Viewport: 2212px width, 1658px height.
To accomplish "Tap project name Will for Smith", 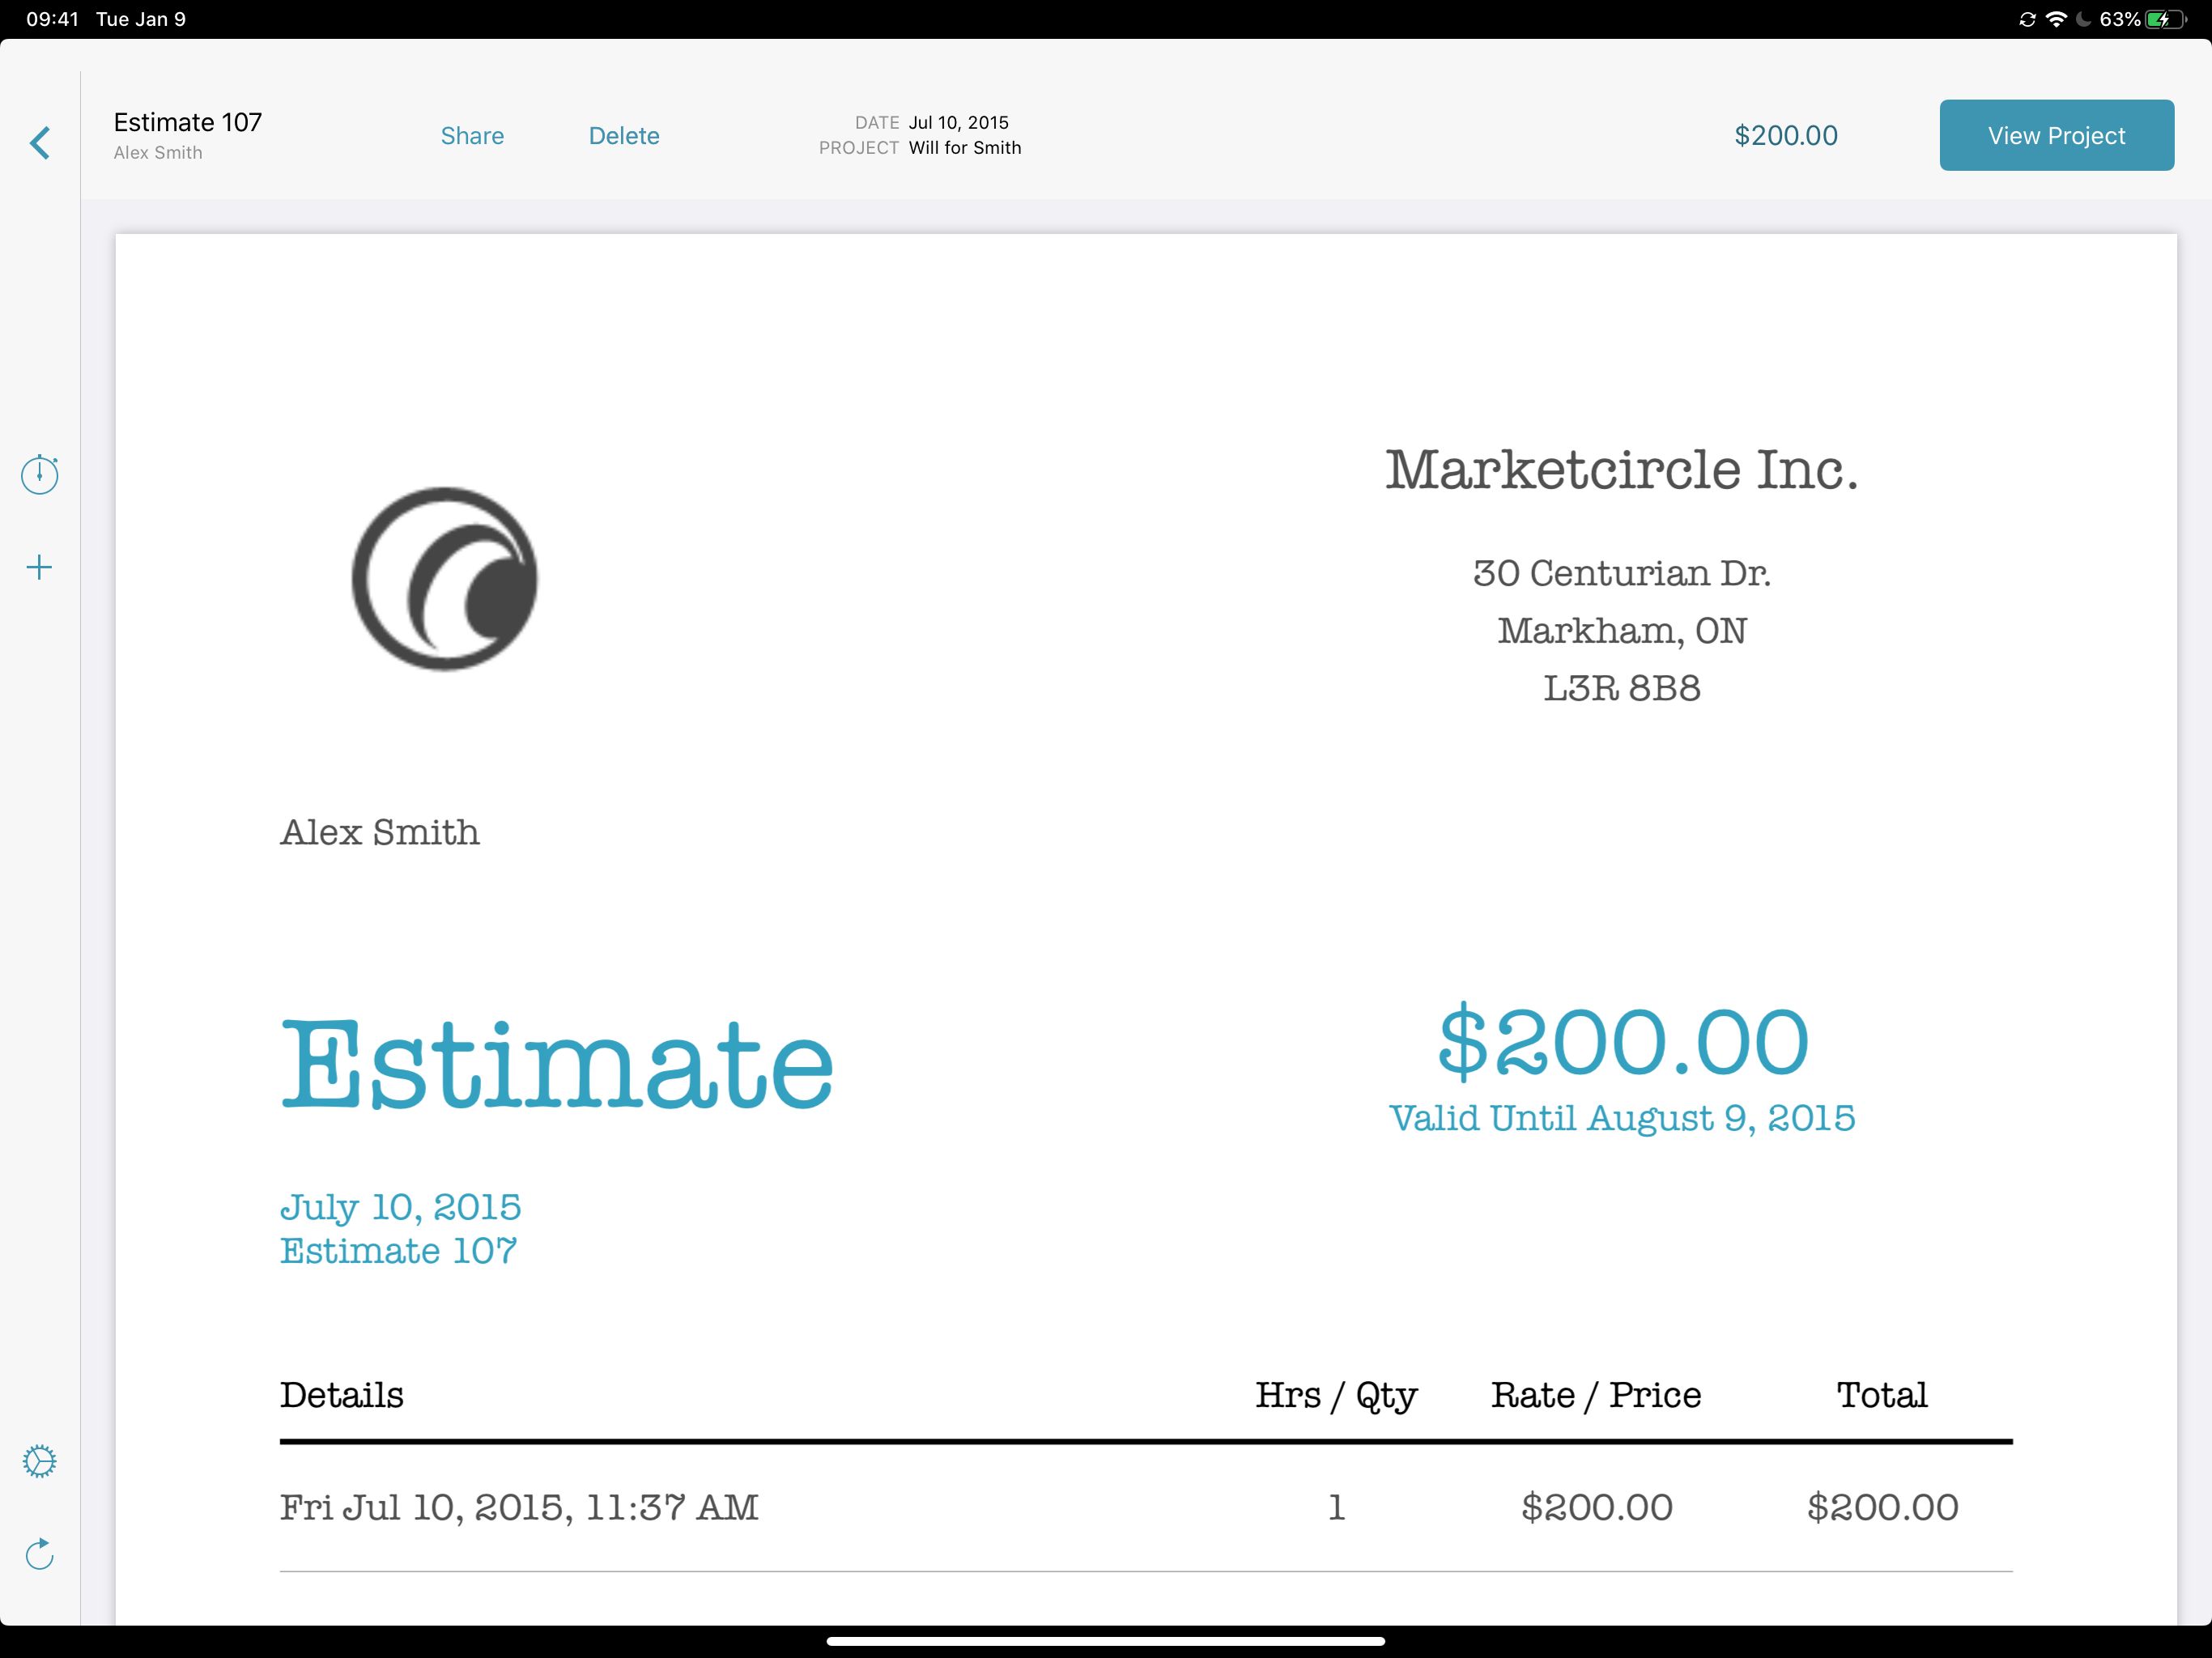I will 965,148.
